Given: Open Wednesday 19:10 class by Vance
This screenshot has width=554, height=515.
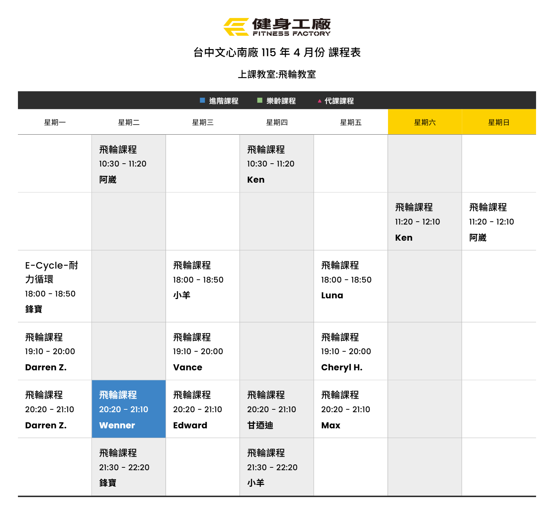Looking at the screenshot, I should coord(203,351).
